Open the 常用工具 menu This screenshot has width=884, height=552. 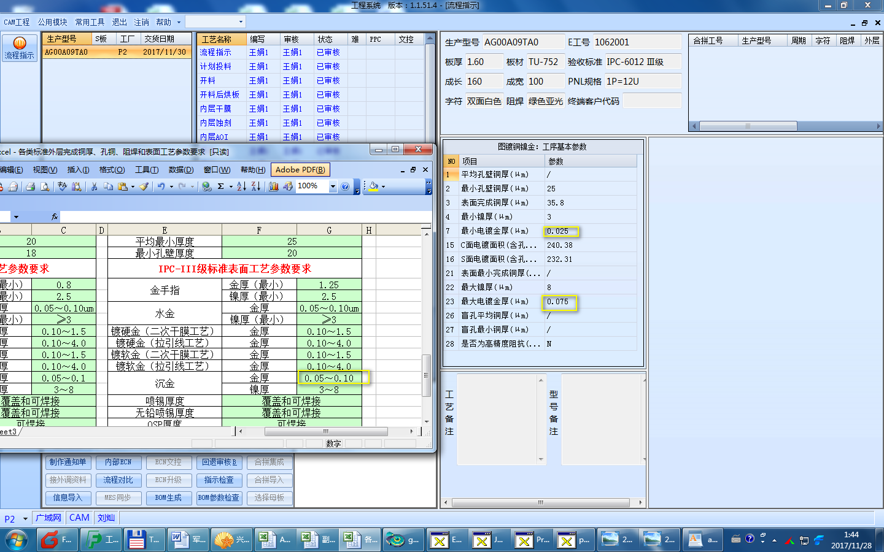(90, 22)
